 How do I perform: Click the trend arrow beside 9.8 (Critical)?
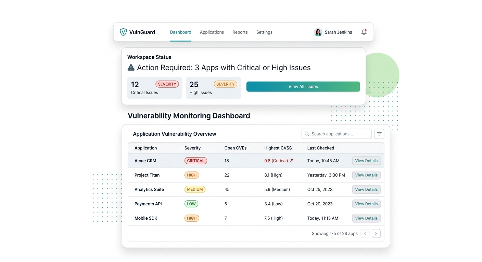pos(292,161)
